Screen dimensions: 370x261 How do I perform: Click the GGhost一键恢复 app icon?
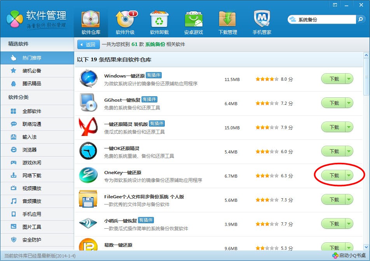pos(88,102)
